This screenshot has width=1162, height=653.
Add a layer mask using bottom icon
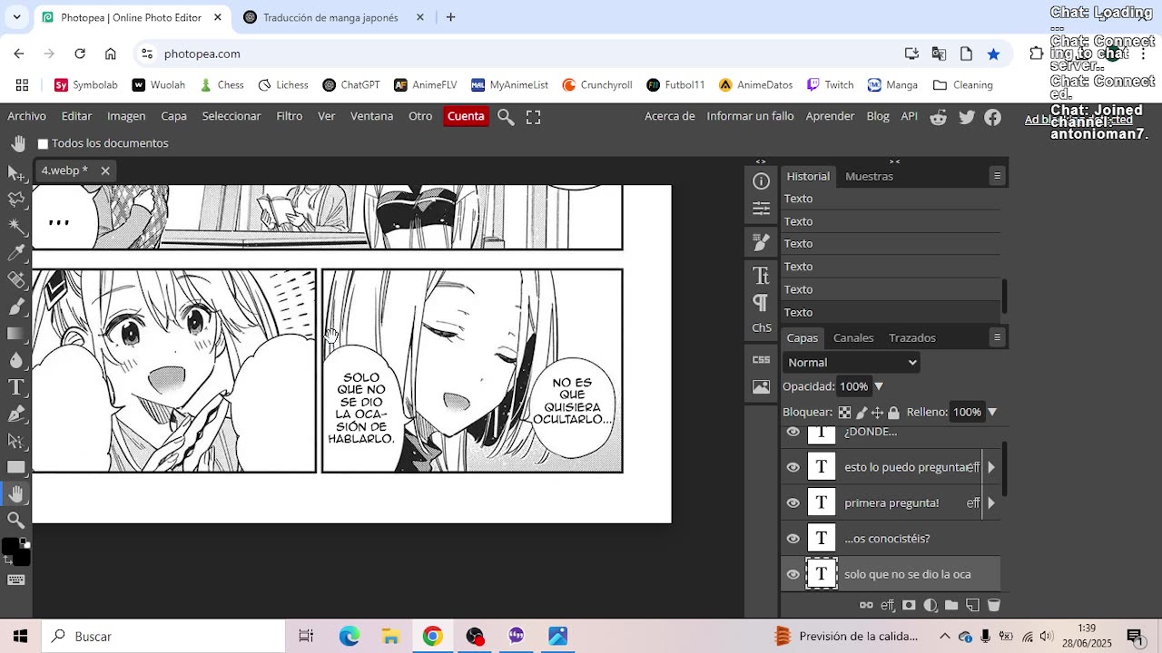tap(909, 605)
